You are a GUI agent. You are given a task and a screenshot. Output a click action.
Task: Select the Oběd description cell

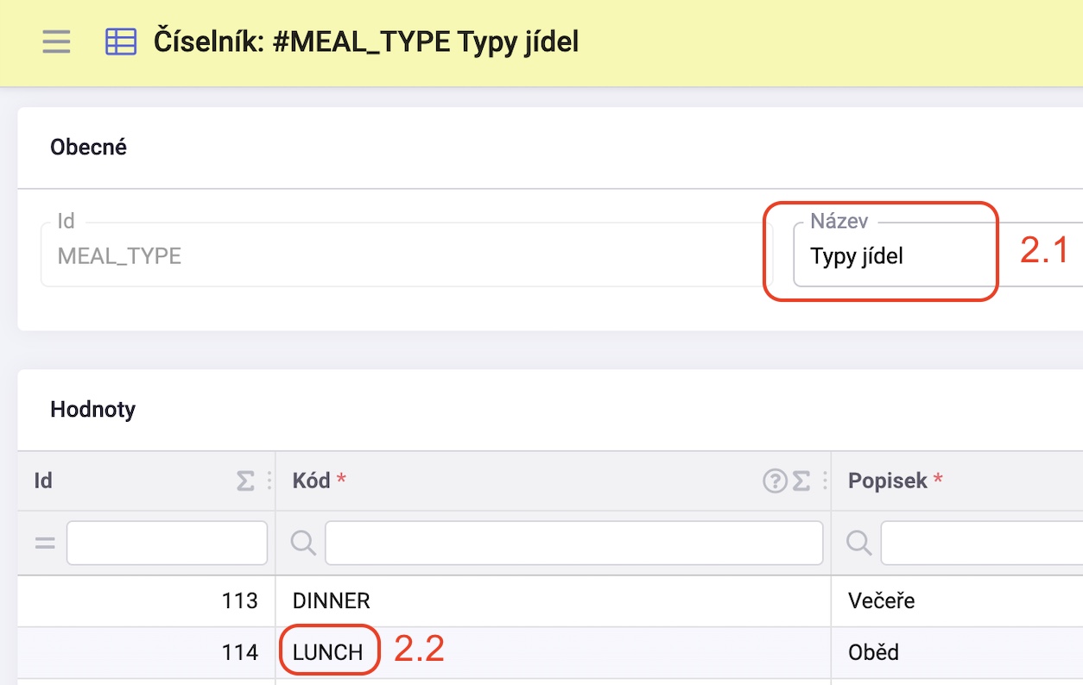(x=957, y=652)
